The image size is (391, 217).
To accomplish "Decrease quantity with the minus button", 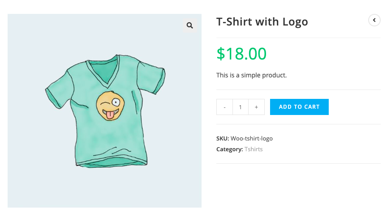I will pyautogui.click(x=224, y=107).
